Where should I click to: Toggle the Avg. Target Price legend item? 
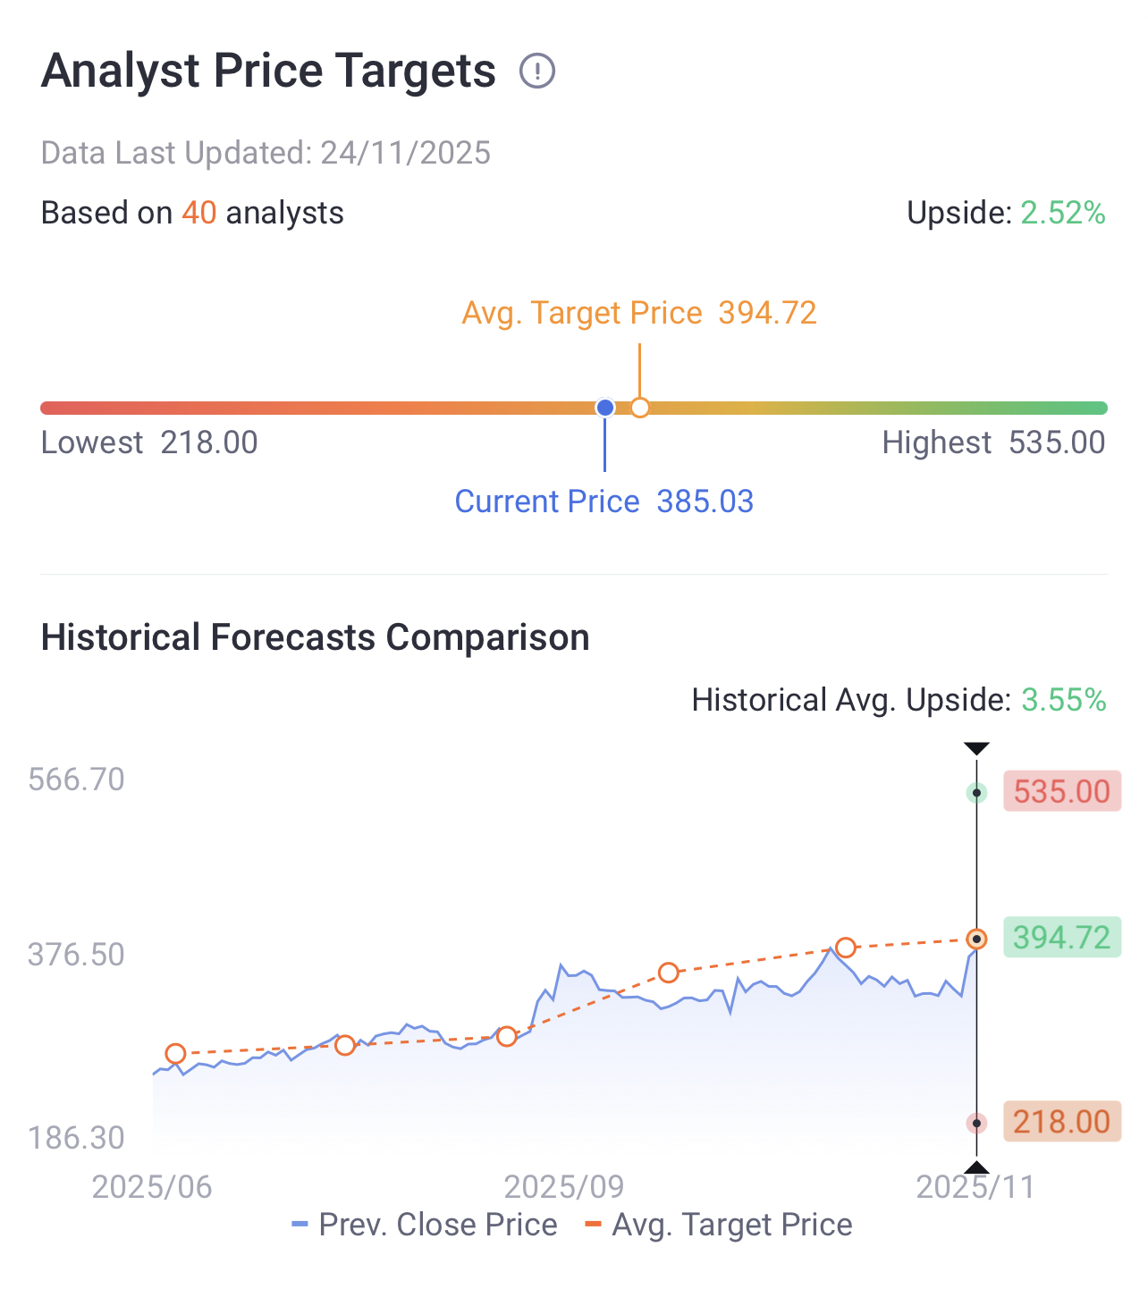click(719, 1225)
